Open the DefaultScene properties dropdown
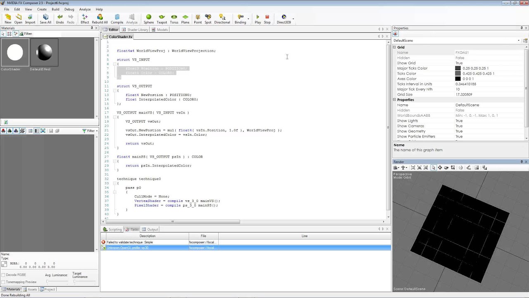 519,41
